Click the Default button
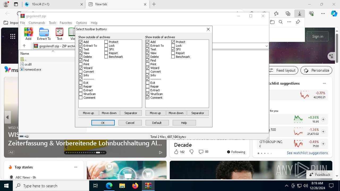This screenshot has width=340, height=191. pos(157,123)
